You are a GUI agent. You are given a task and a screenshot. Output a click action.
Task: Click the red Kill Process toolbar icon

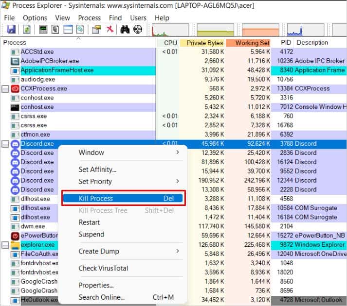110,29
